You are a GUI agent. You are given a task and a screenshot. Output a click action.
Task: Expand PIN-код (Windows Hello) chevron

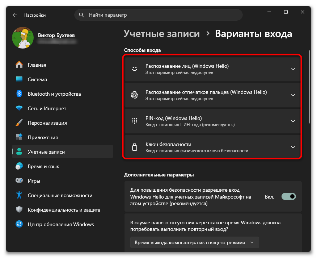pos(293,121)
